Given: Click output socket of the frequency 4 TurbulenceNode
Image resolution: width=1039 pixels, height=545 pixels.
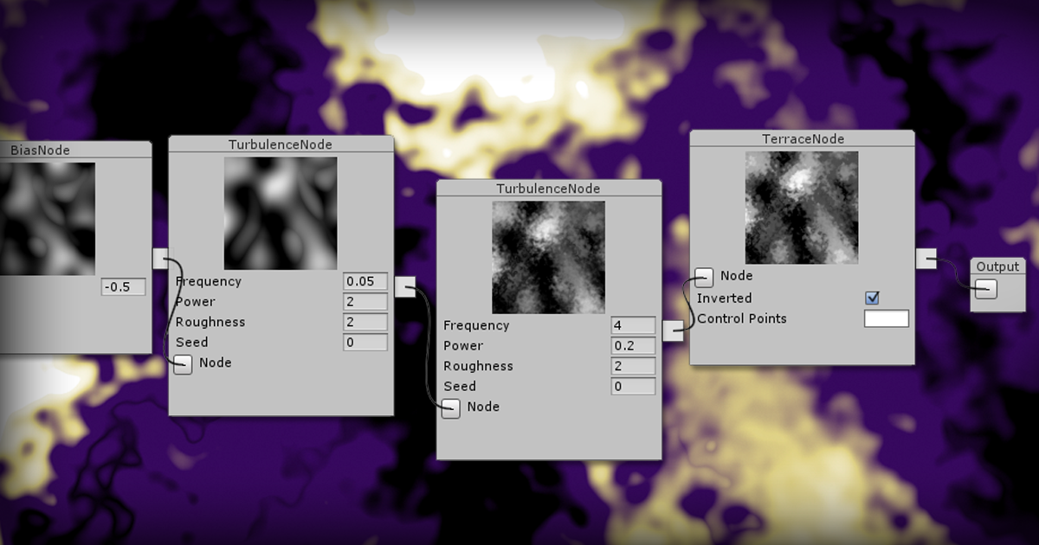Looking at the screenshot, I should point(674,331).
